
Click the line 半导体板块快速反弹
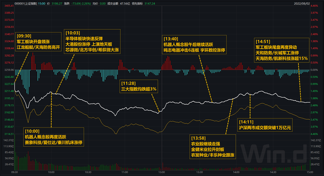point(84,39)
